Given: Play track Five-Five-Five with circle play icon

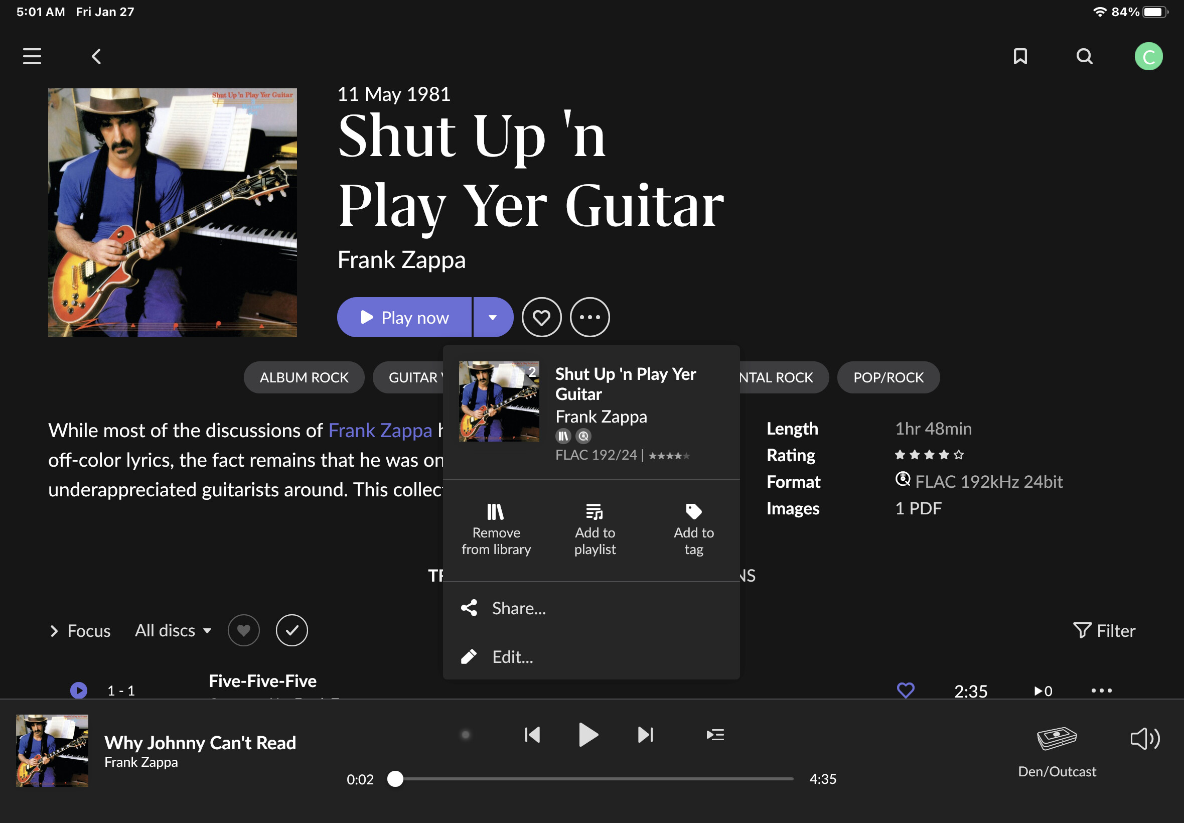Looking at the screenshot, I should 79,690.
